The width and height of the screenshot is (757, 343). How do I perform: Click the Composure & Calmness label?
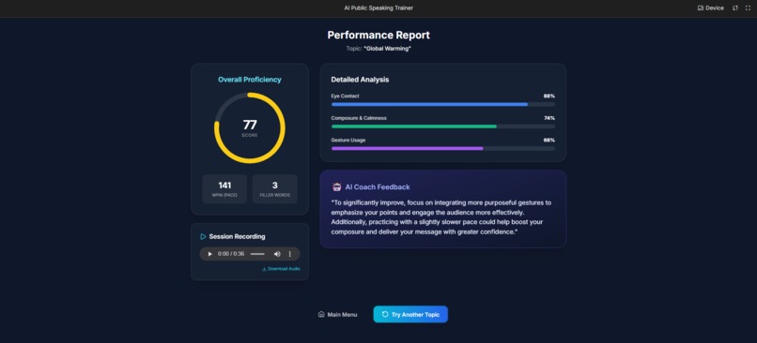pyautogui.click(x=359, y=118)
